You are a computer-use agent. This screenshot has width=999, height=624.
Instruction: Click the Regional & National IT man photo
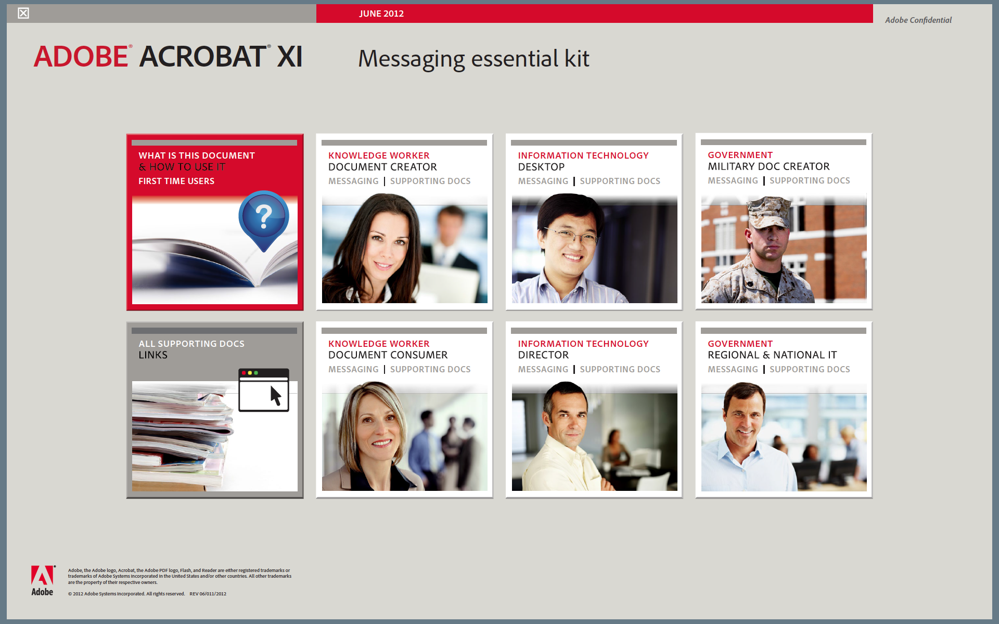[784, 436]
